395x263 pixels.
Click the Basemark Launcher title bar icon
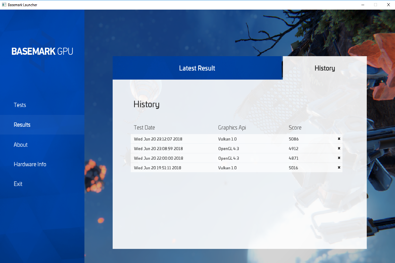click(4, 5)
